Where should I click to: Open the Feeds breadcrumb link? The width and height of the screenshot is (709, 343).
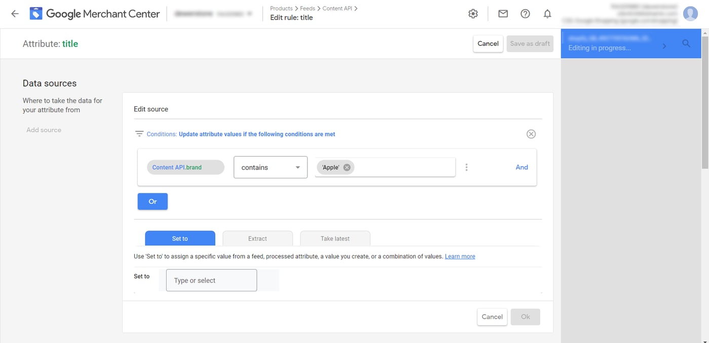[x=307, y=8]
